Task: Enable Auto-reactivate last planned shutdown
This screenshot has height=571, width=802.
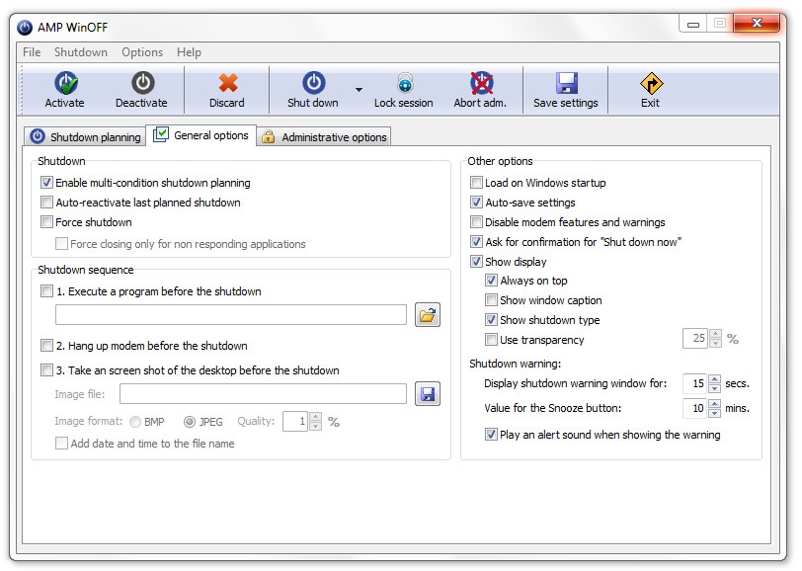Action: (x=46, y=203)
